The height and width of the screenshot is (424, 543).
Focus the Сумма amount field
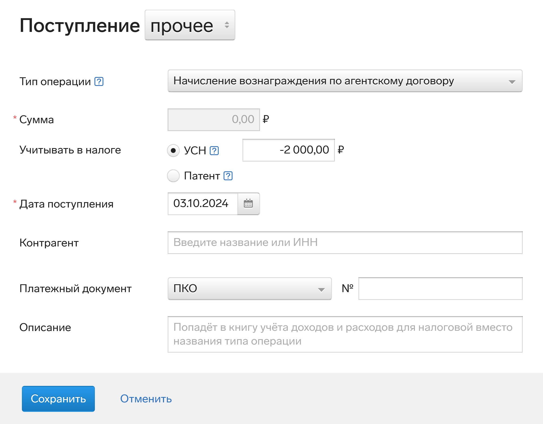(214, 120)
